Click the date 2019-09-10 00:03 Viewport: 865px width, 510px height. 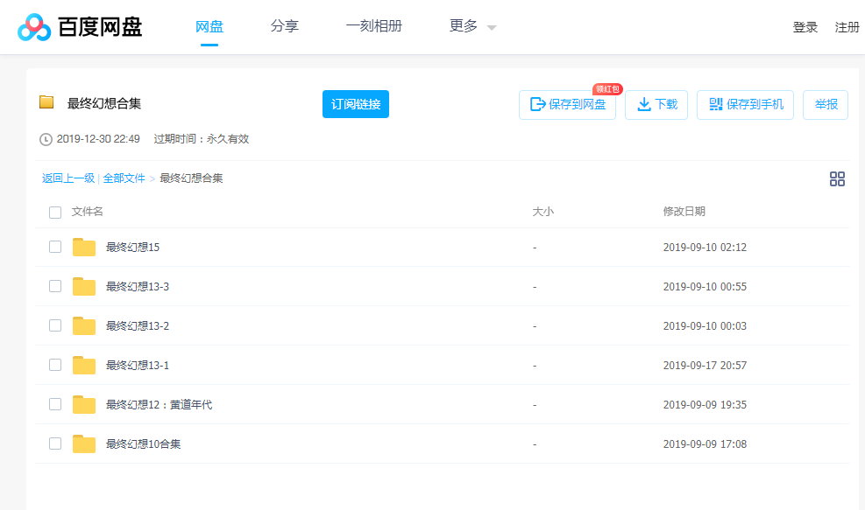705,326
